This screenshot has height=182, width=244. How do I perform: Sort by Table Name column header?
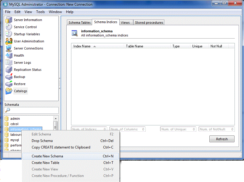(147, 46)
